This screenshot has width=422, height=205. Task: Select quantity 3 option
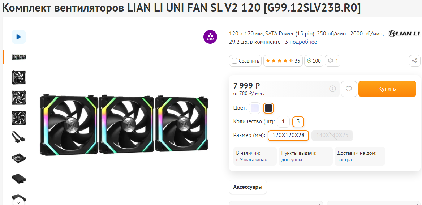tap(298, 122)
